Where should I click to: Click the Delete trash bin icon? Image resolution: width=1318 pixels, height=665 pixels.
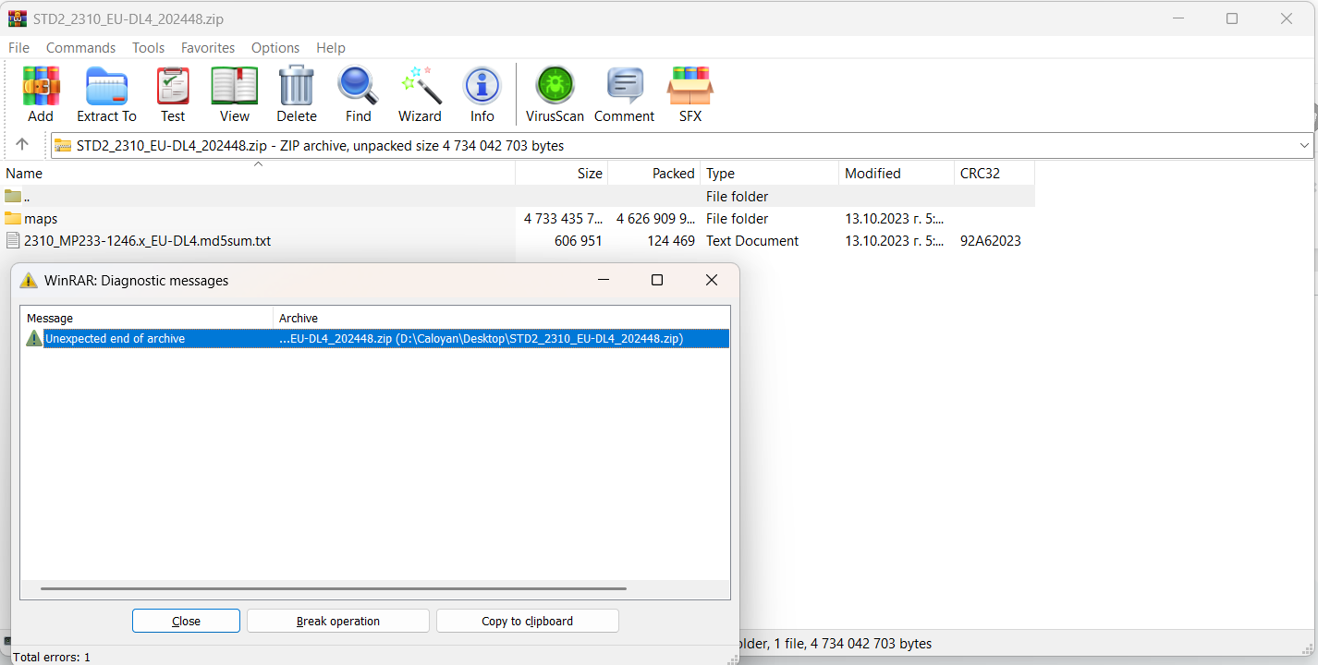[x=297, y=86]
